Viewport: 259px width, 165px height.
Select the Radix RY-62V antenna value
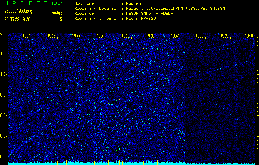(141, 19)
